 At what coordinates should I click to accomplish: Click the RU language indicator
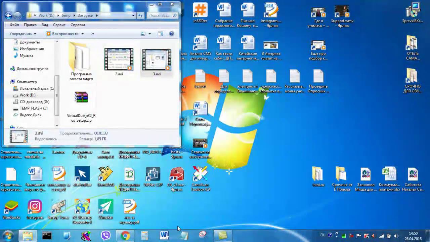click(x=323, y=235)
